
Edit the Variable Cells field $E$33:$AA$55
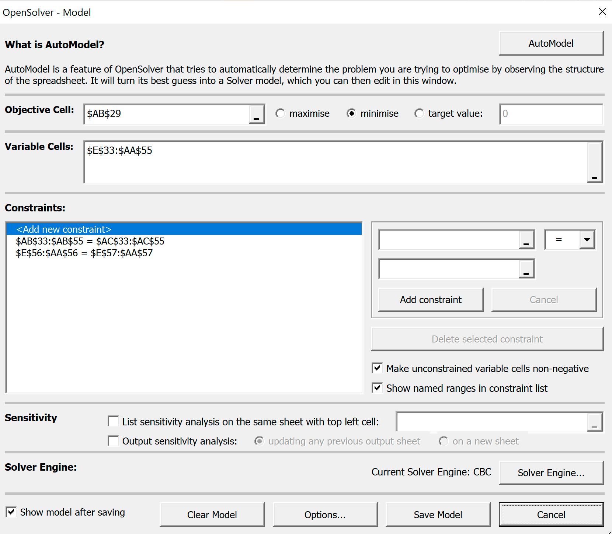click(336, 162)
